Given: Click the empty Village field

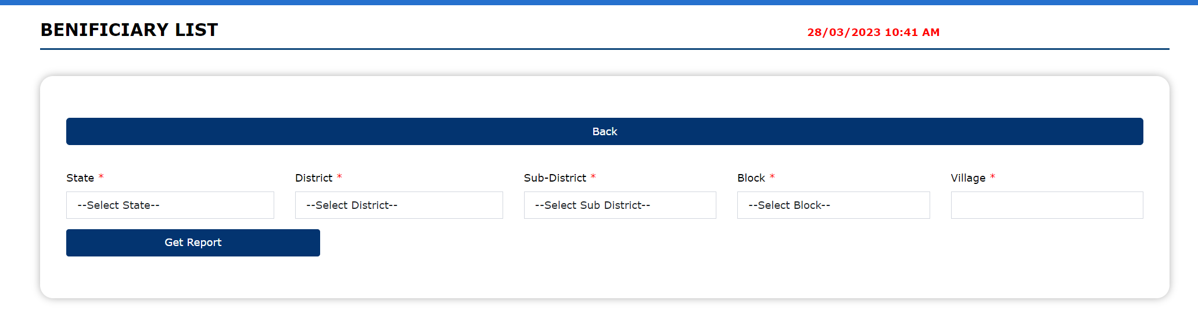Looking at the screenshot, I should 1046,205.
